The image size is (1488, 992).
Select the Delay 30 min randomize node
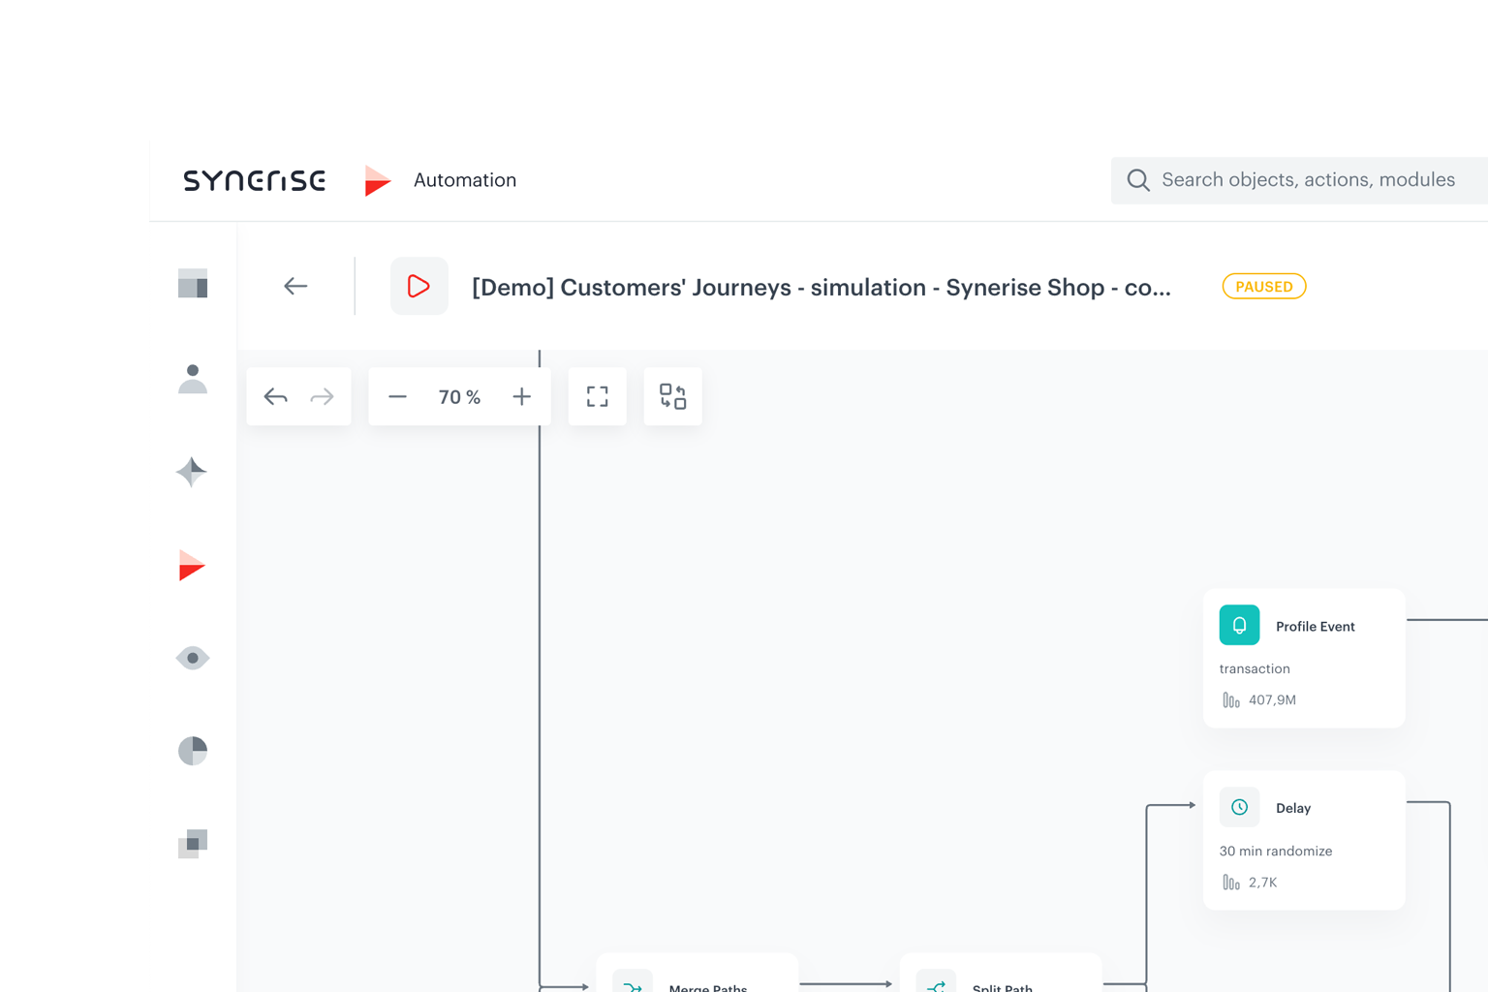pyautogui.click(x=1303, y=840)
